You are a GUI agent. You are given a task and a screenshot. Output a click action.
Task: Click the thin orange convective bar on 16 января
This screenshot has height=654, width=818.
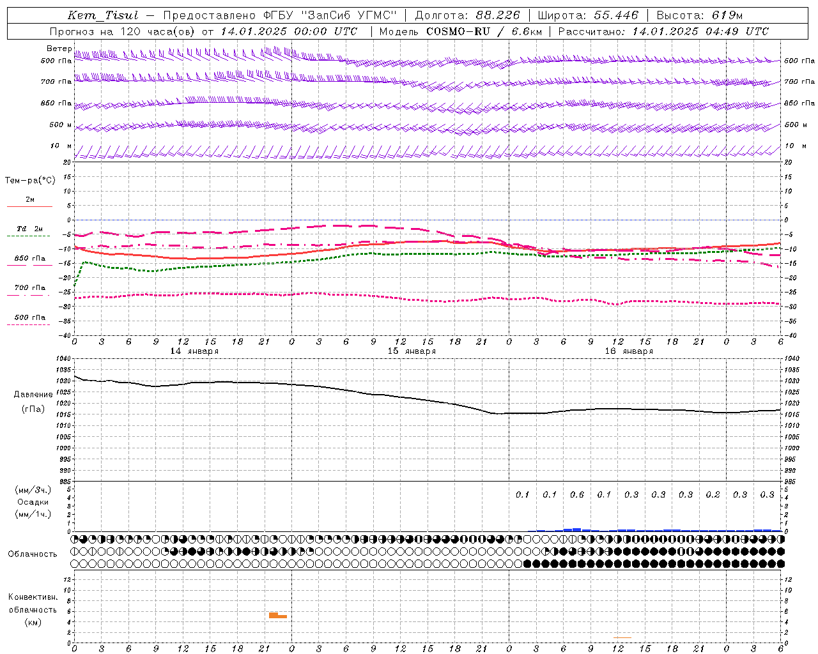point(622,637)
